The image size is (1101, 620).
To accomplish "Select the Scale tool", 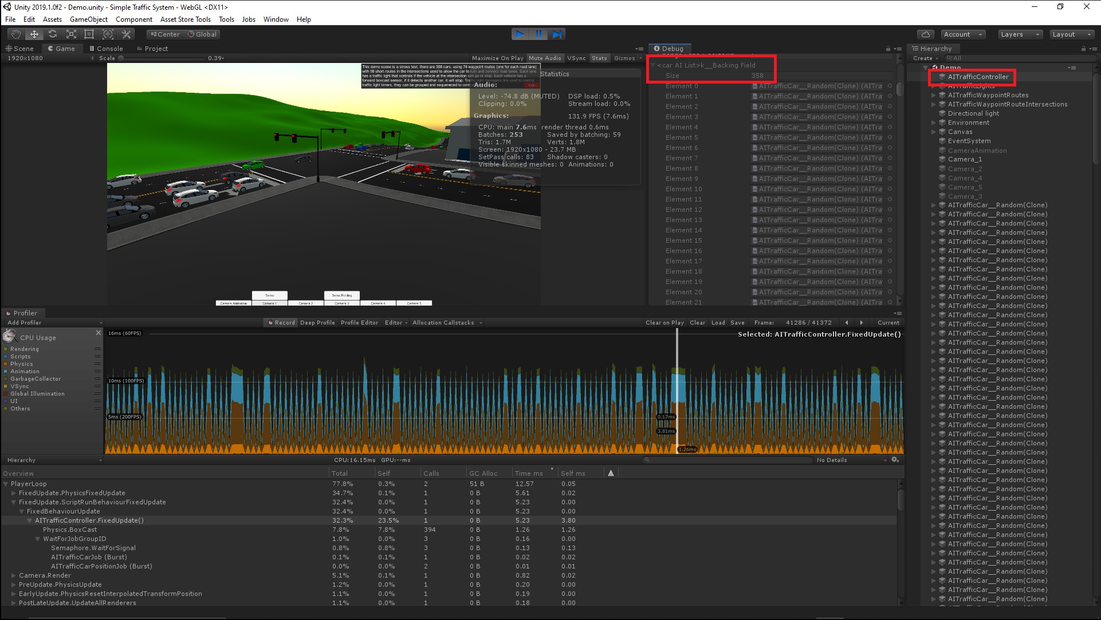I will (x=71, y=34).
